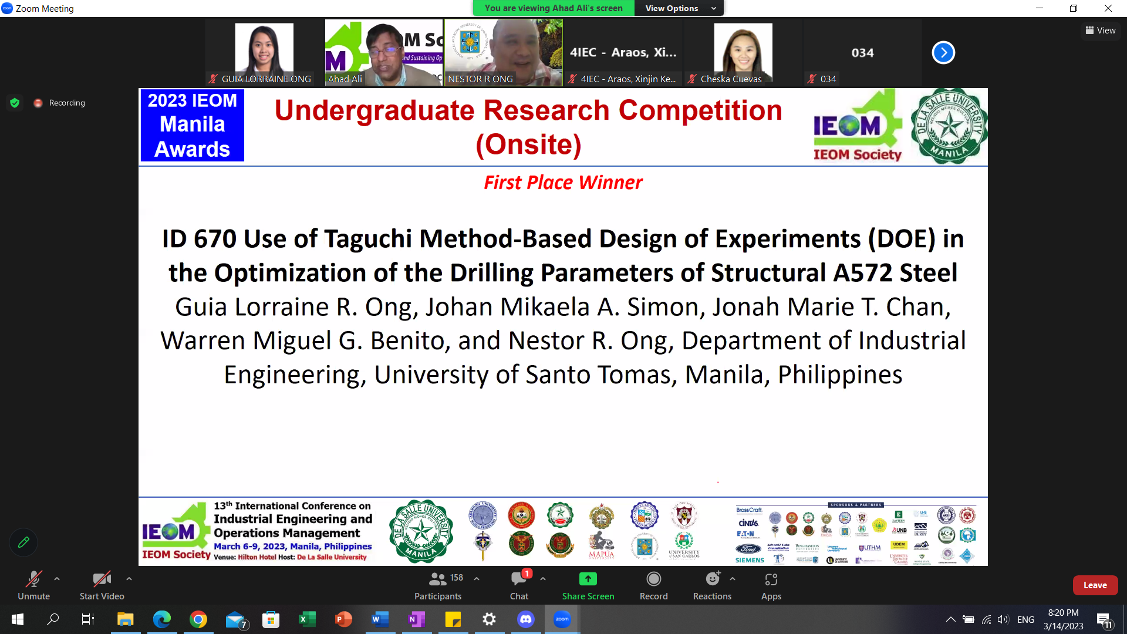Image resolution: width=1127 pixels, height=634 pixels.
Task: Select NESTOR R ONG video thumbnail
Action: (x=504, y=53)
